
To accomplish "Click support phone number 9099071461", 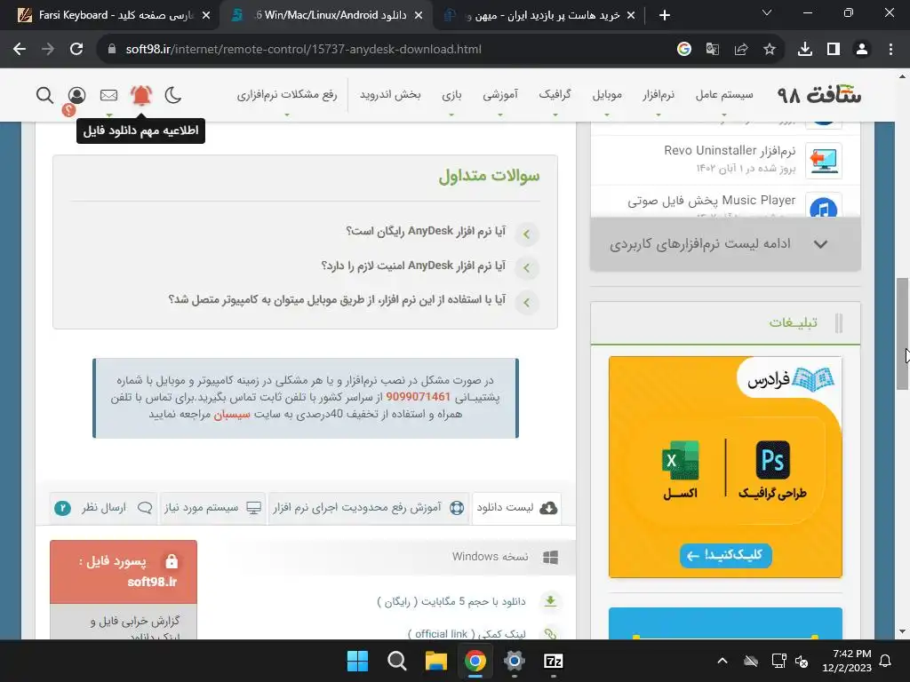I will [x=418, y=397].
